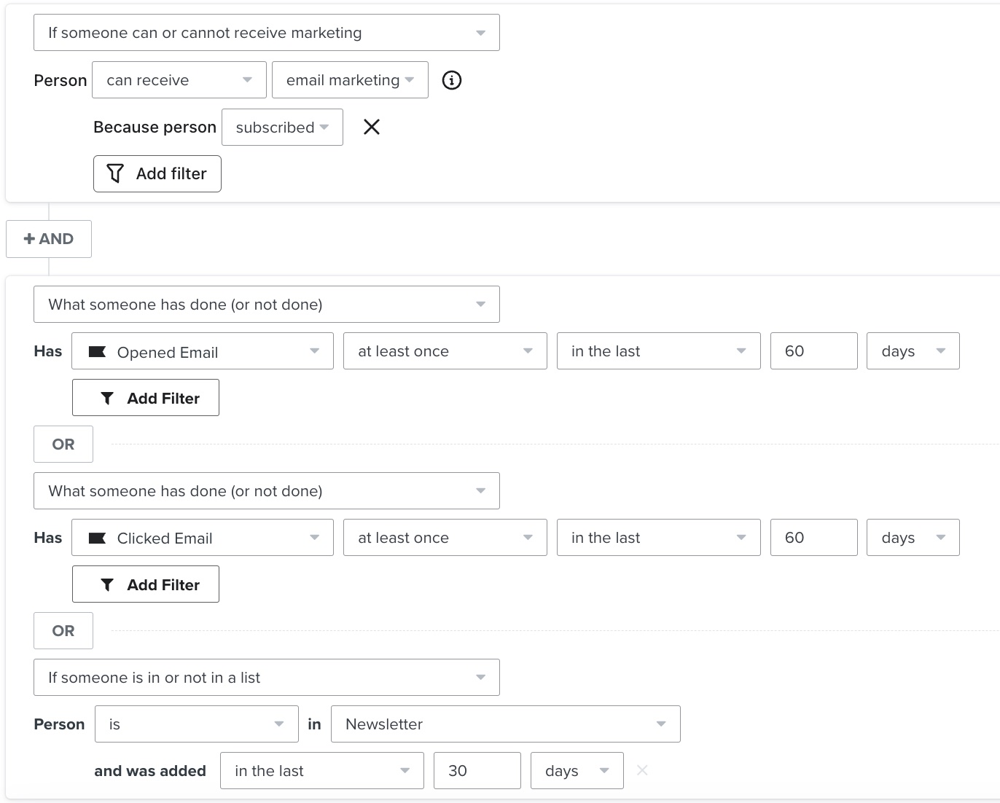Select the Newsletter list dropdown
1000x803 pixels.
505,724
